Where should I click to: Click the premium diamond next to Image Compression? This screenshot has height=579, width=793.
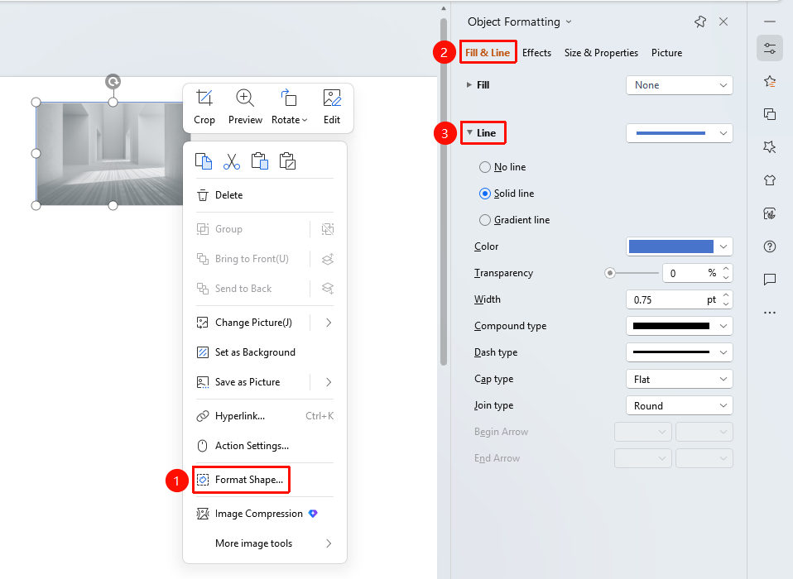tap(313, 514)
